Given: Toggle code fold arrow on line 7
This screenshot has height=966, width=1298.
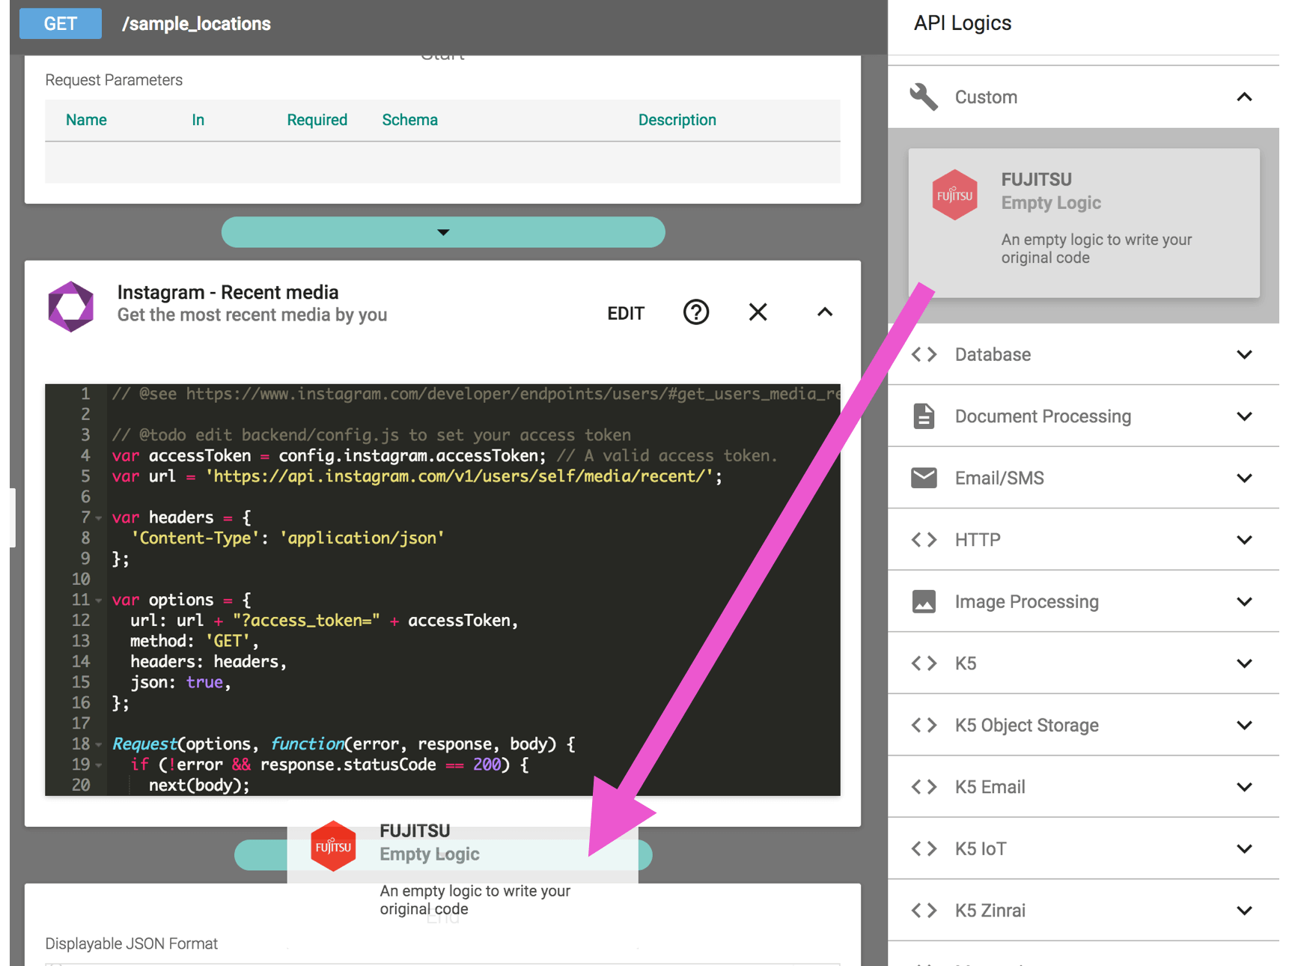Looking at the screenshot, I should (99, 518).
